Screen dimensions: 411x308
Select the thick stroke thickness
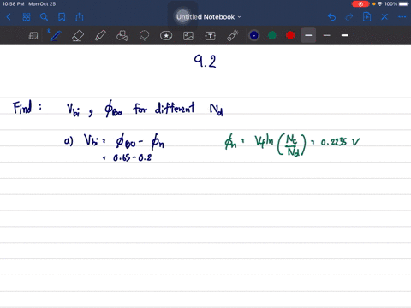345,35
